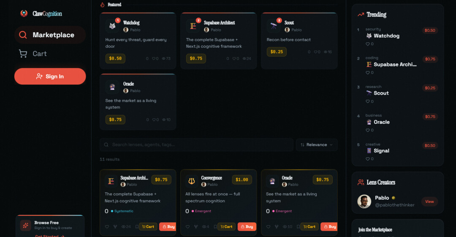Viewport: 456px width, 237px height.
Task: Click the crystal ball icon on featured Oracle card
Action: click(112, 87)
